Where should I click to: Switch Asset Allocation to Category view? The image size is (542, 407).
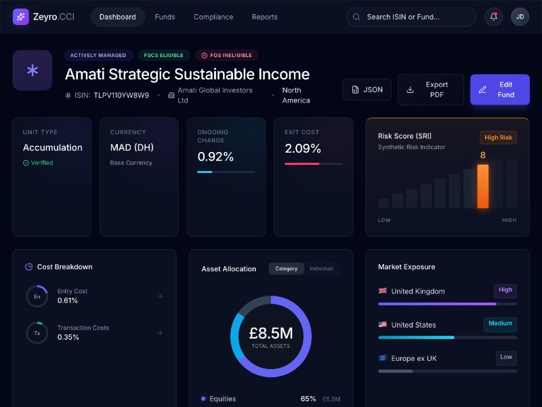click(x=286, y=269)
